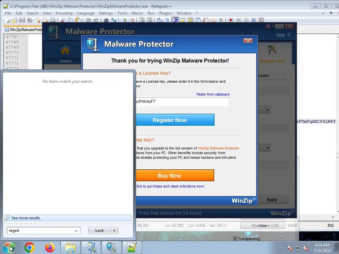The height and width of the screenshot is (254, 339).
Task: Open the Plugins menu
Action: click(x=166, y=13)
